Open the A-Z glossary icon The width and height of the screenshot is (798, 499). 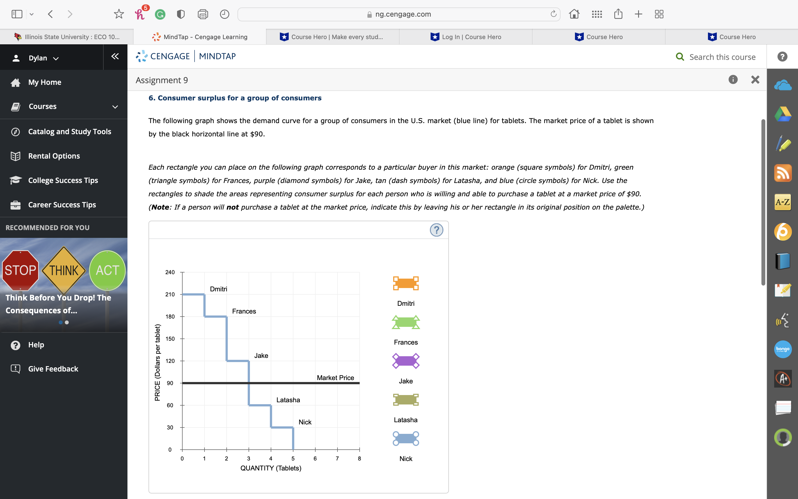point(782,202)
